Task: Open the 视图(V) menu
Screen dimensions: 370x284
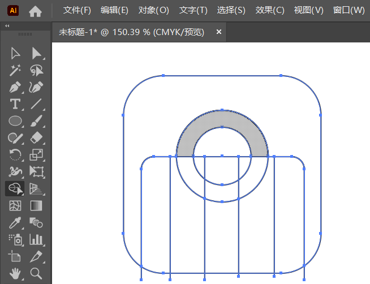Action: click(x=309, y=10)
